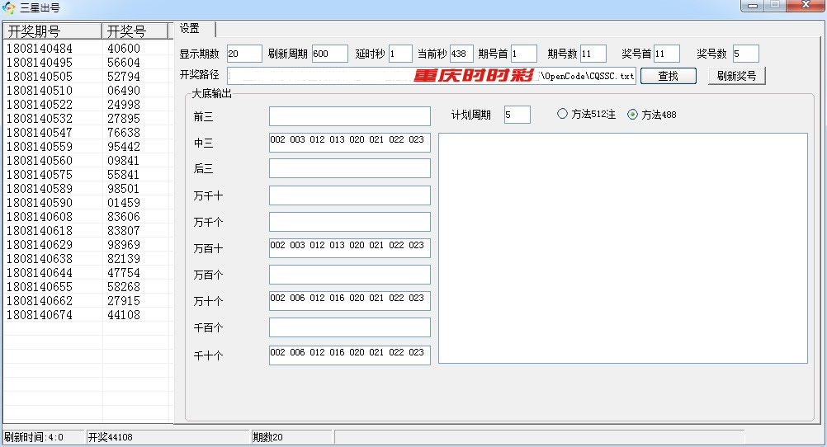The width and height of the screenshot is (827, 447).
Task: Click the 奖号数 input field
Action: point(745,54)
